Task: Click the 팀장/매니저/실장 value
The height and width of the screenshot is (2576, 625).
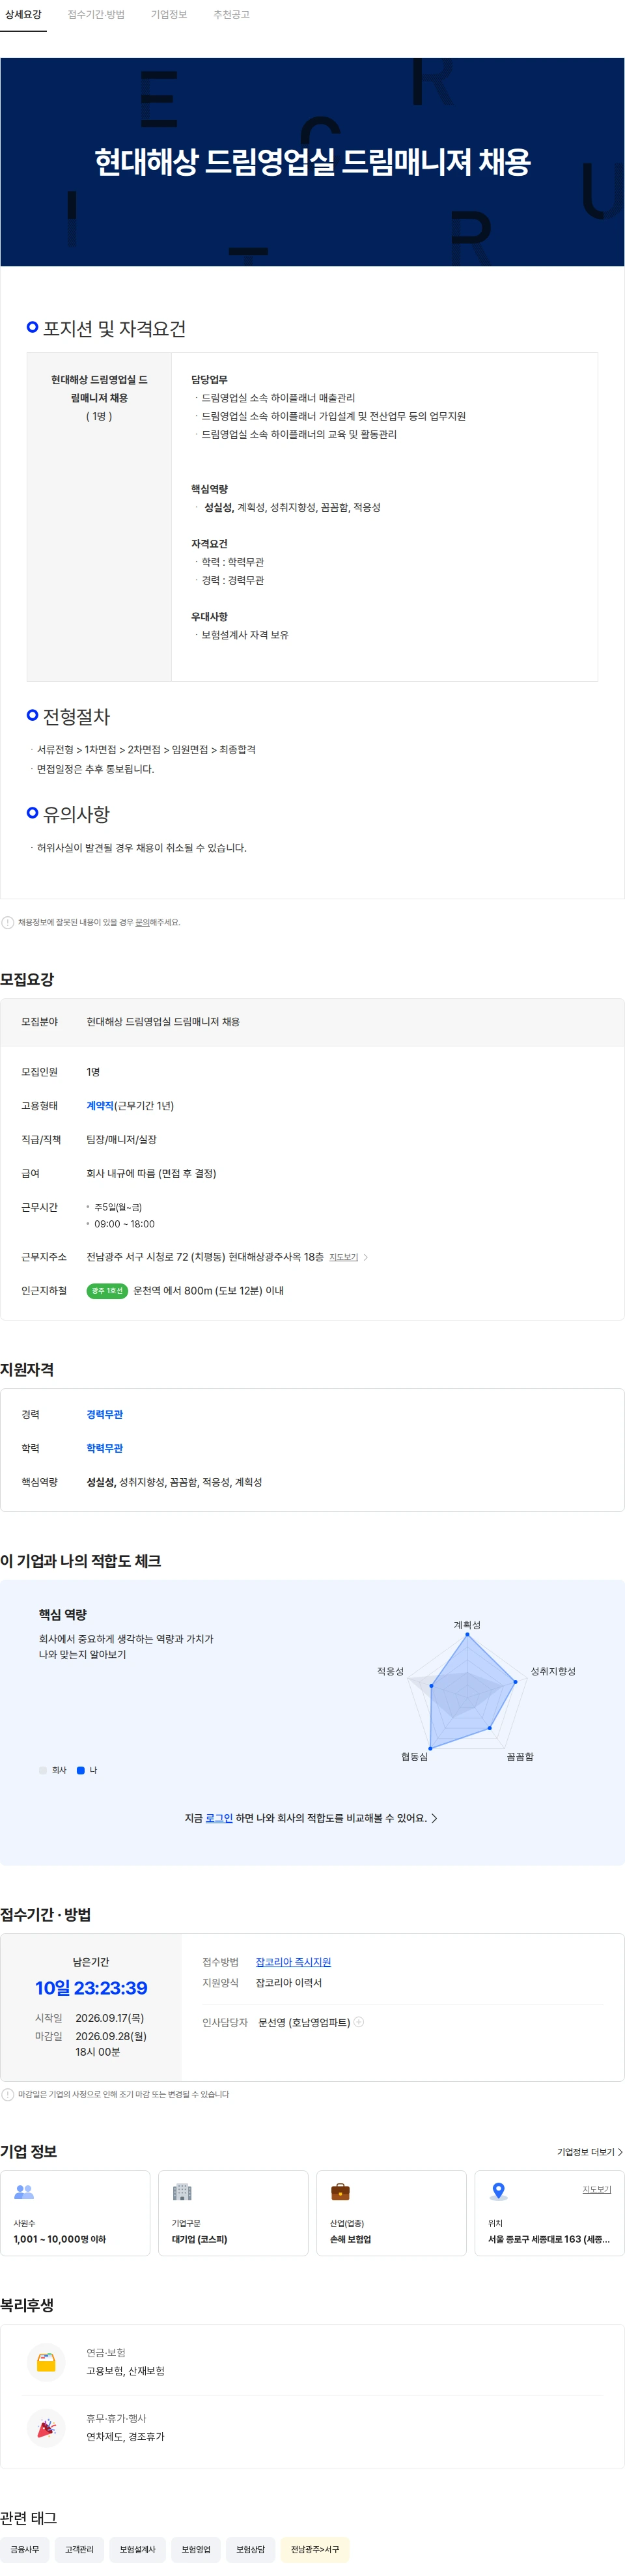Action: pos(121,1139)
